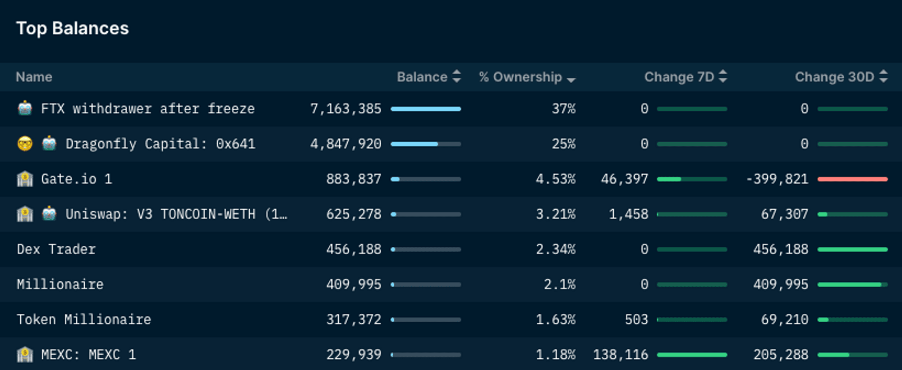
Task: Open the Gate.io 1 address
Action: 77,179
